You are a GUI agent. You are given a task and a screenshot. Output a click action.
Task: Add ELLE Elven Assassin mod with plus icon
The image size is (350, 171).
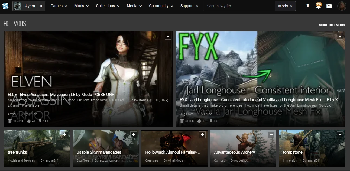pyautogui.click(x=168, y=36)
